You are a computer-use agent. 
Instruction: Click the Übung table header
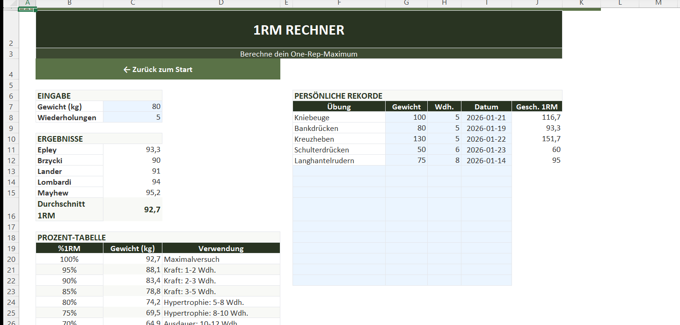pyautogui.click(x=339, y=107)
